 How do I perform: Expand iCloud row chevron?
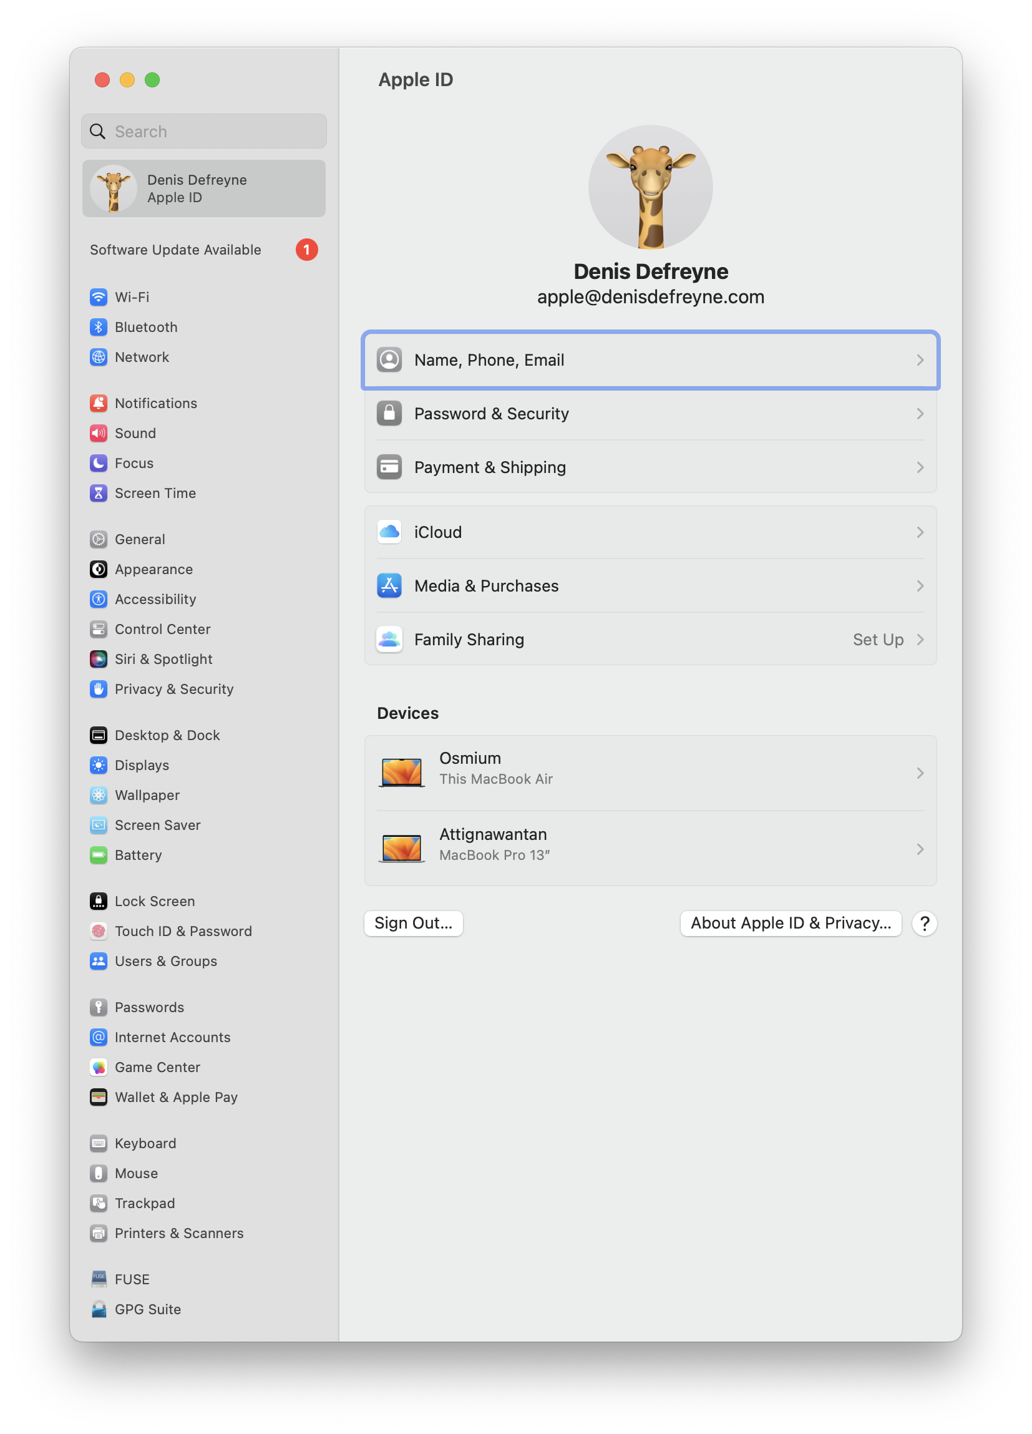pos(920,532)
